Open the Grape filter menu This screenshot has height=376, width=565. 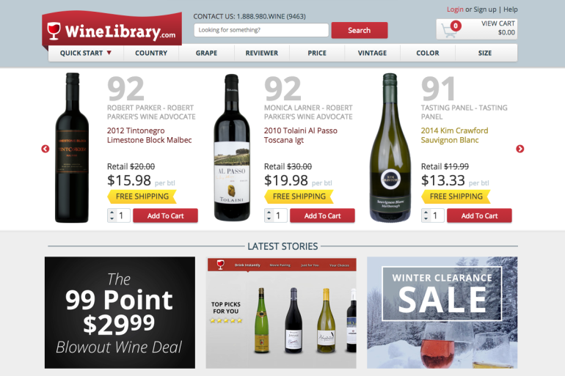click(206, 53)
